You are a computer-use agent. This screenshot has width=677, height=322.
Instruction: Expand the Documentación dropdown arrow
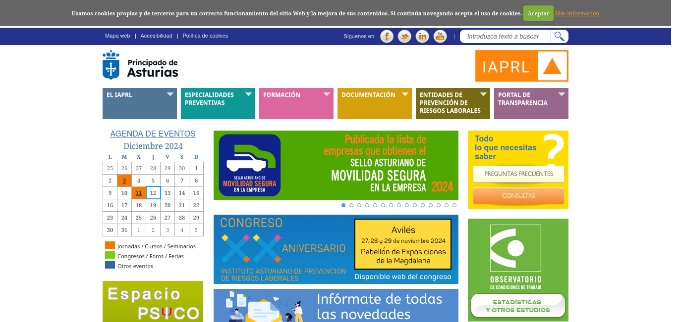click(405, 94)
